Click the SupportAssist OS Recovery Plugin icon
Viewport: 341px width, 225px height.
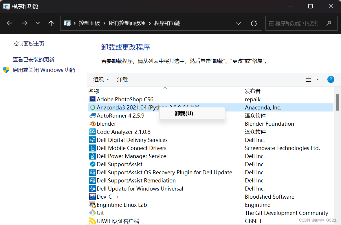pyautogui.click(x=92, y=172)
